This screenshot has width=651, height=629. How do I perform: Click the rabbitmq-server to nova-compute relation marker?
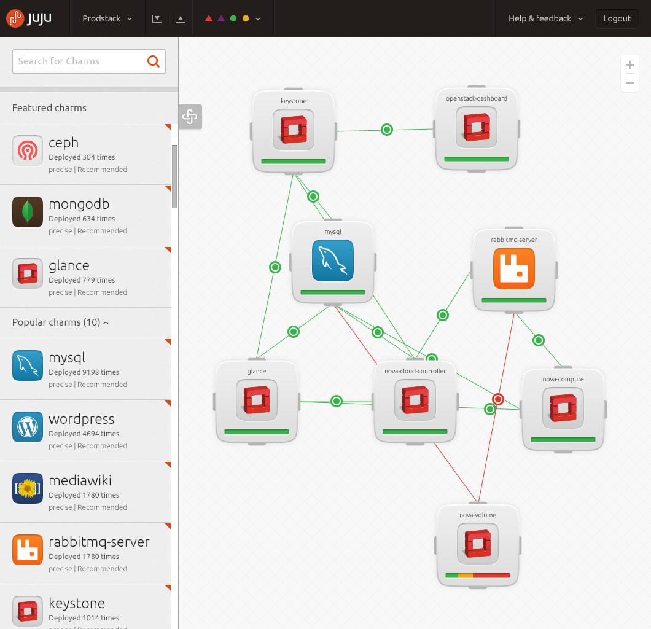[x=539, y=340]
